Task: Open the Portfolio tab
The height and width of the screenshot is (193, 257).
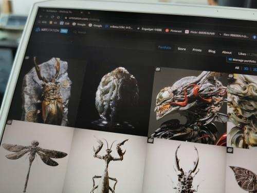Action: pyautogui.click(x=164, y=47)
